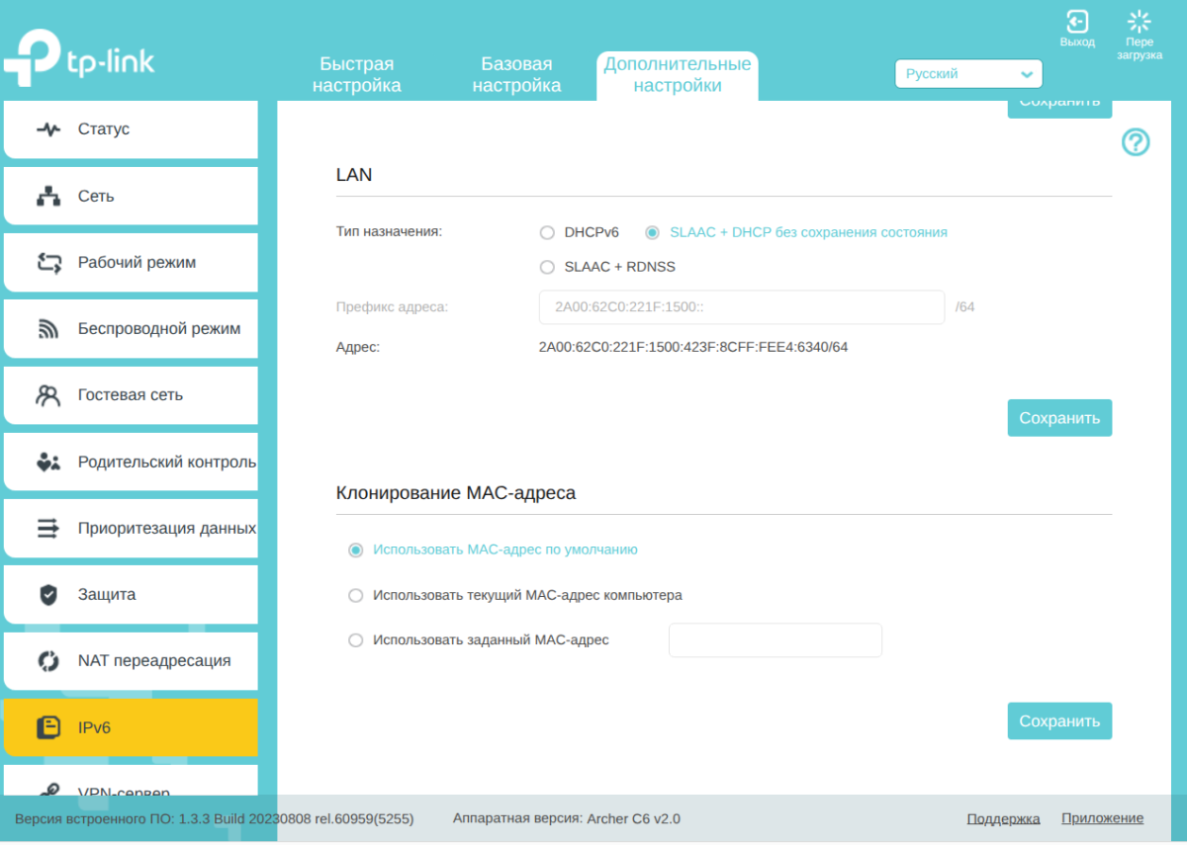This screenshot has height=845, width=1187.
Task: Click Сохранить under Клонирование MAC-адреса
Action: [1059, 721]
